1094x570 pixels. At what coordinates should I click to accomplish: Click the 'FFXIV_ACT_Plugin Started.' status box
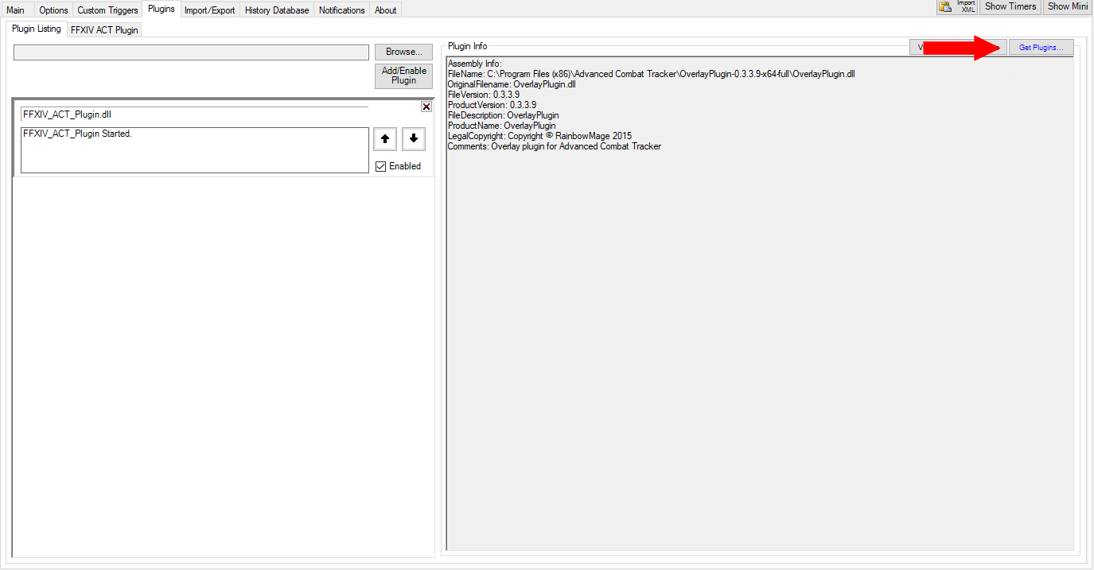point(195,150)
